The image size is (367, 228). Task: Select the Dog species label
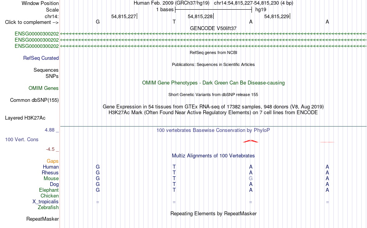54,184
